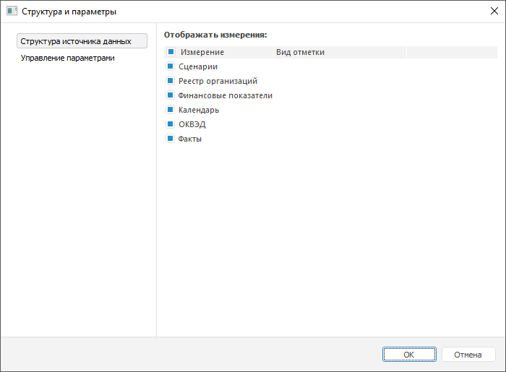Click the Вид отметки column header
The width and height of the screenshot is (506, 372).
coord(300,52)
